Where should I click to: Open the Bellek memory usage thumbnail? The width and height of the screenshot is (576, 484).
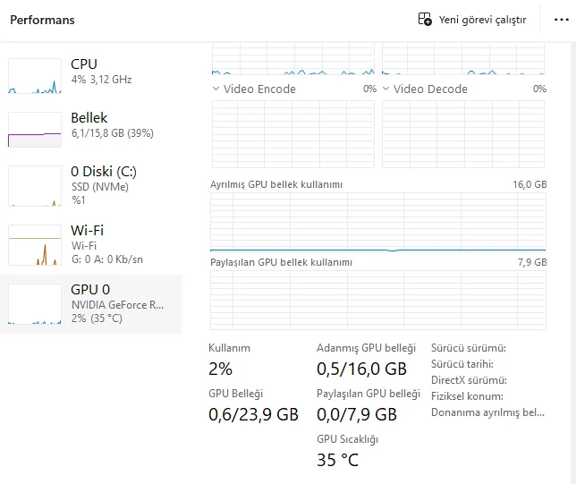pos(37,129)
